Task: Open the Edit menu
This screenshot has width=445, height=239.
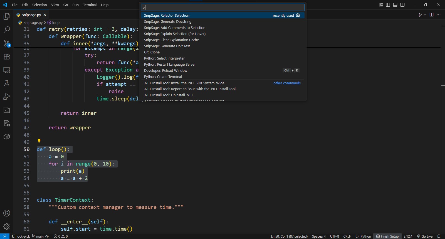Action: pos(25,5)
